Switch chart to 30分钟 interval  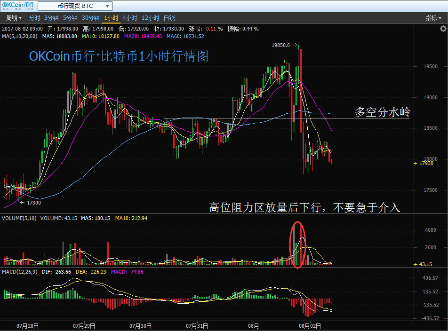[90, 18]
